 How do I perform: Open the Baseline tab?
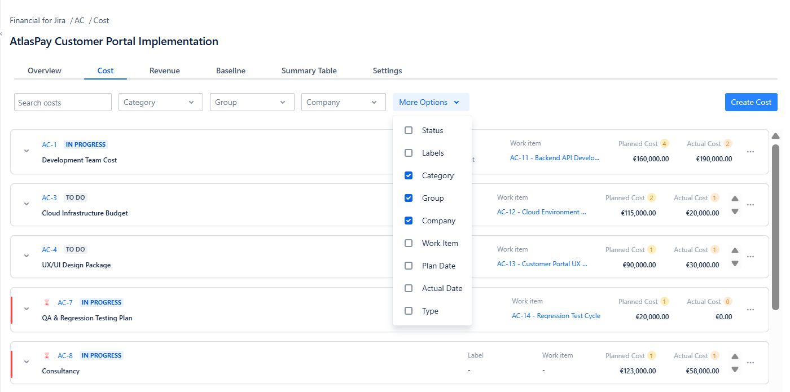point(231,71)
